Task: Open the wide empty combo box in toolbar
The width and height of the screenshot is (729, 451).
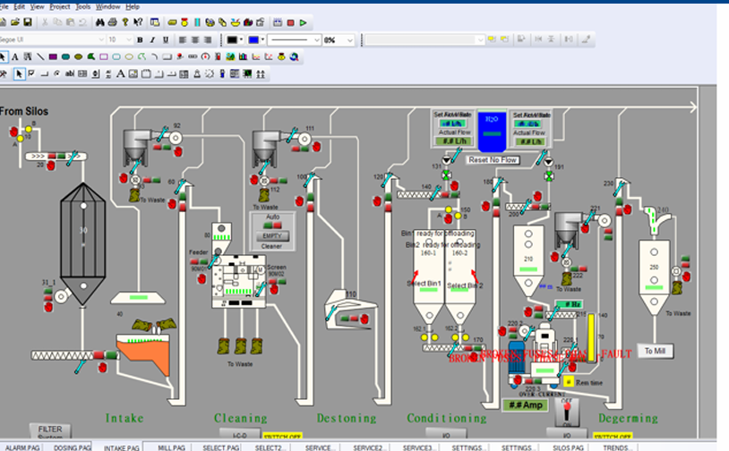Action: coord(424,40)
